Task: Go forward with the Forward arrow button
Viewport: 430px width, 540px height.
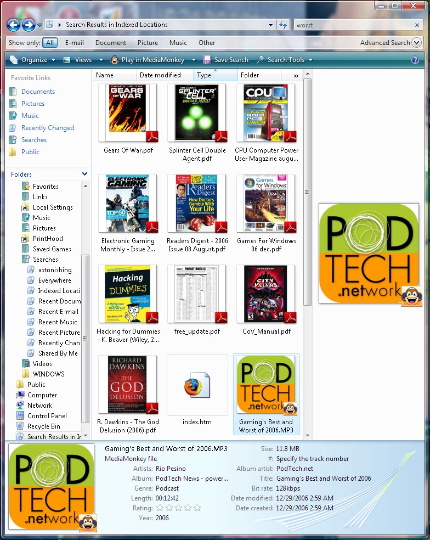Action: (x=29, y=25)
